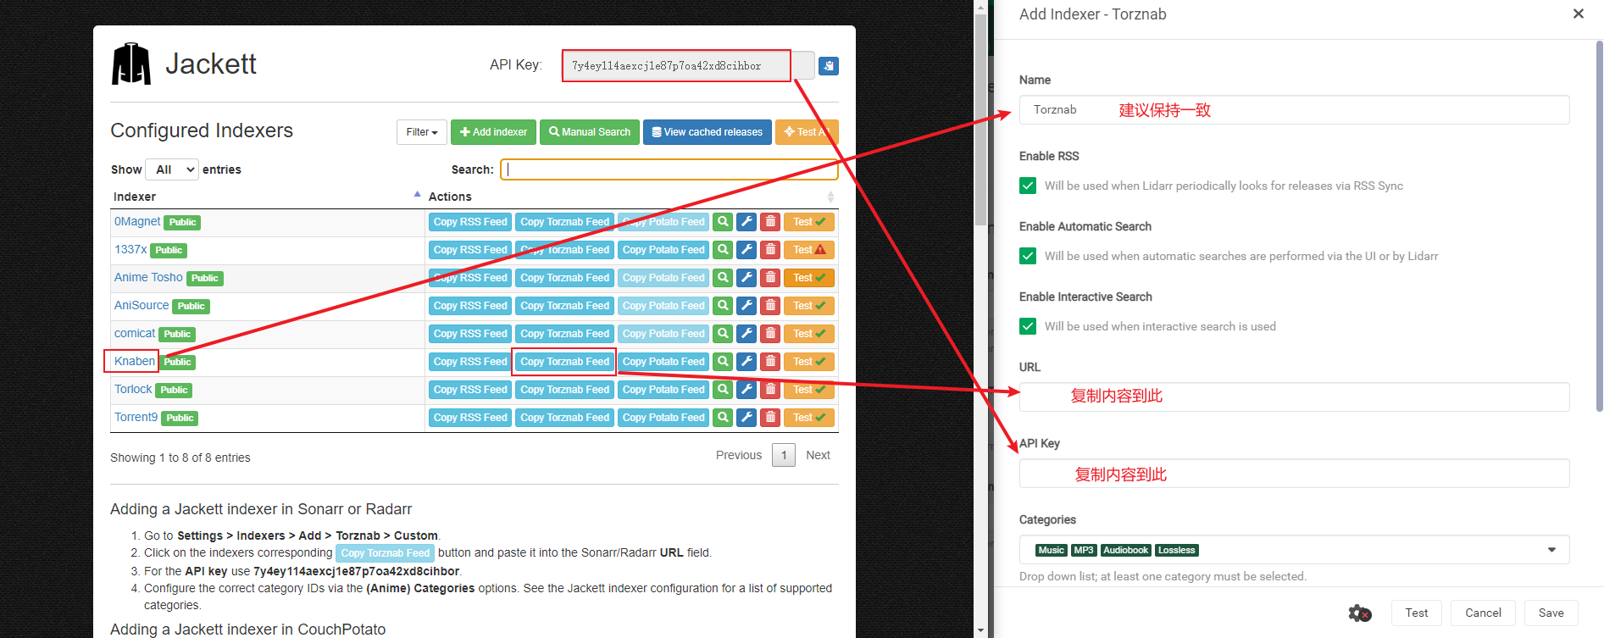Open the Torlock indexer link

coord(133,389)
